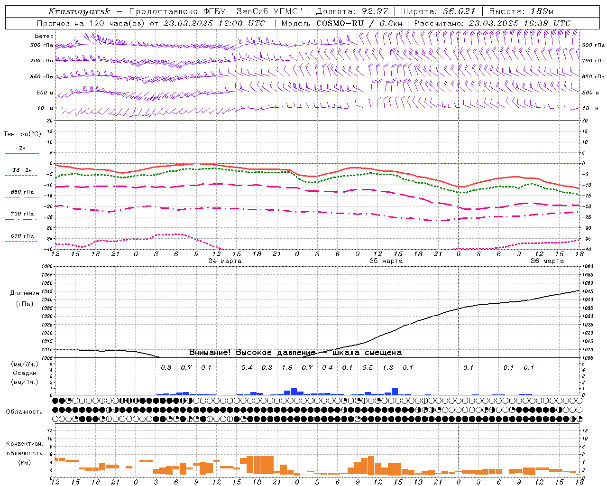
Task: Click the '25 марта' date label
Action: click(x=386, y=261)
